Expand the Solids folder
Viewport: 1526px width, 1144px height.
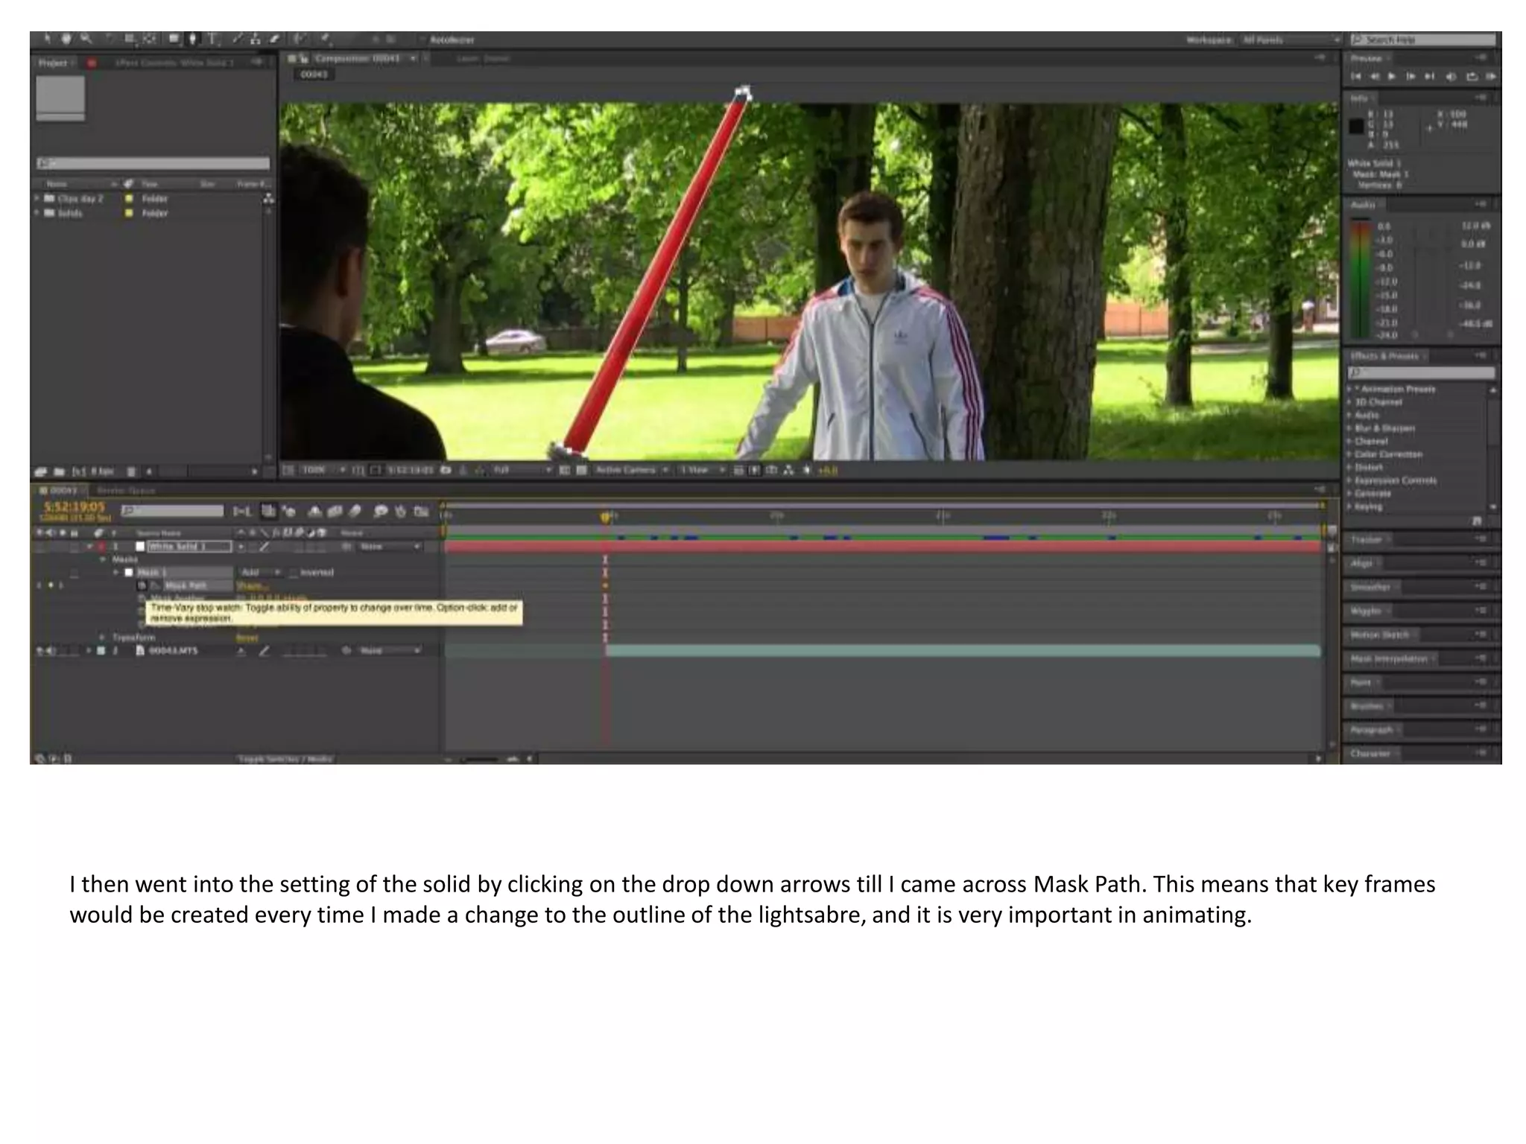[x=37, y=213]
